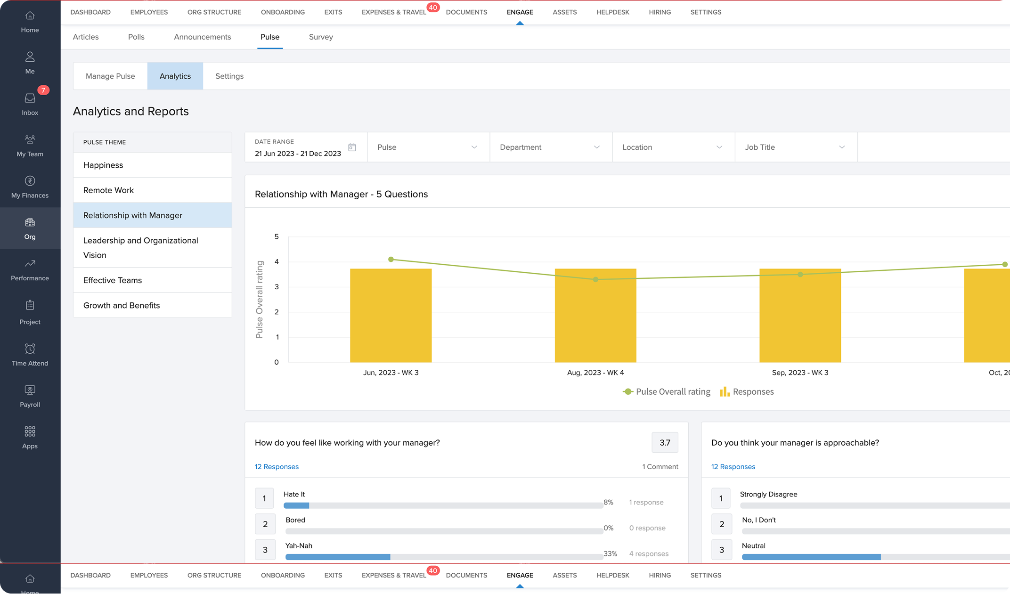Toggle Pulse Overall rating legend item
Image resolution: width=1010 pixels, height=594 pixels.
tap(667, 392)
